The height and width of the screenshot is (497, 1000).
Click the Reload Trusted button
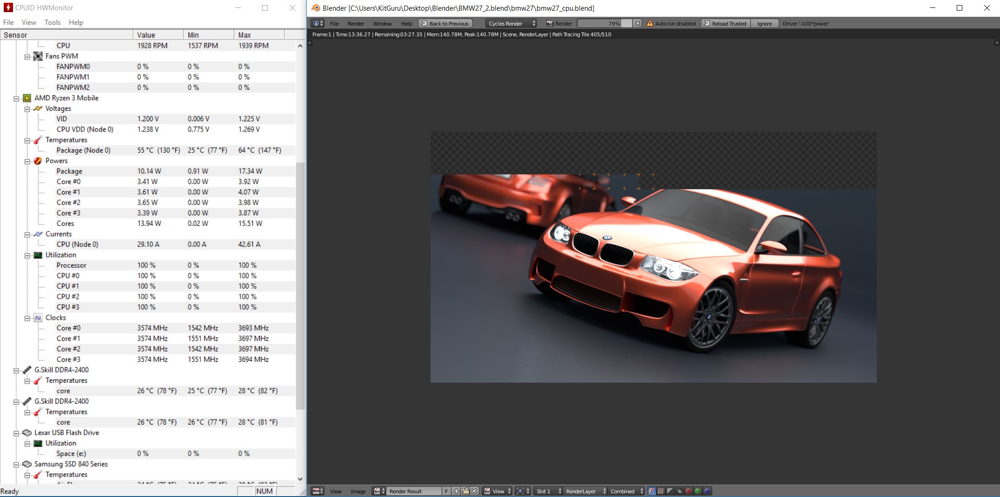tap(725, 23)
